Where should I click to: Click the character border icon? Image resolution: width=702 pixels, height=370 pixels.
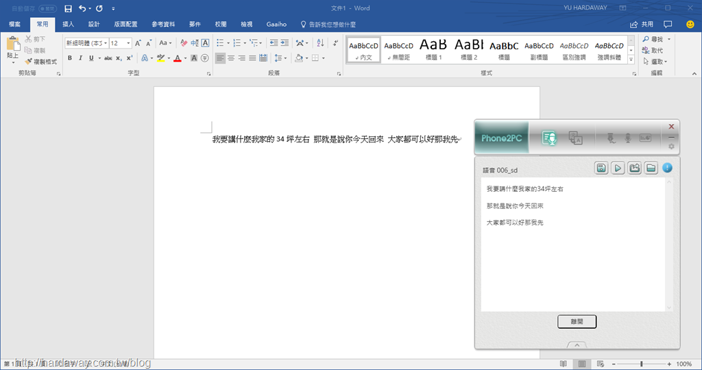pyautogui.click(x=205, y=43)
